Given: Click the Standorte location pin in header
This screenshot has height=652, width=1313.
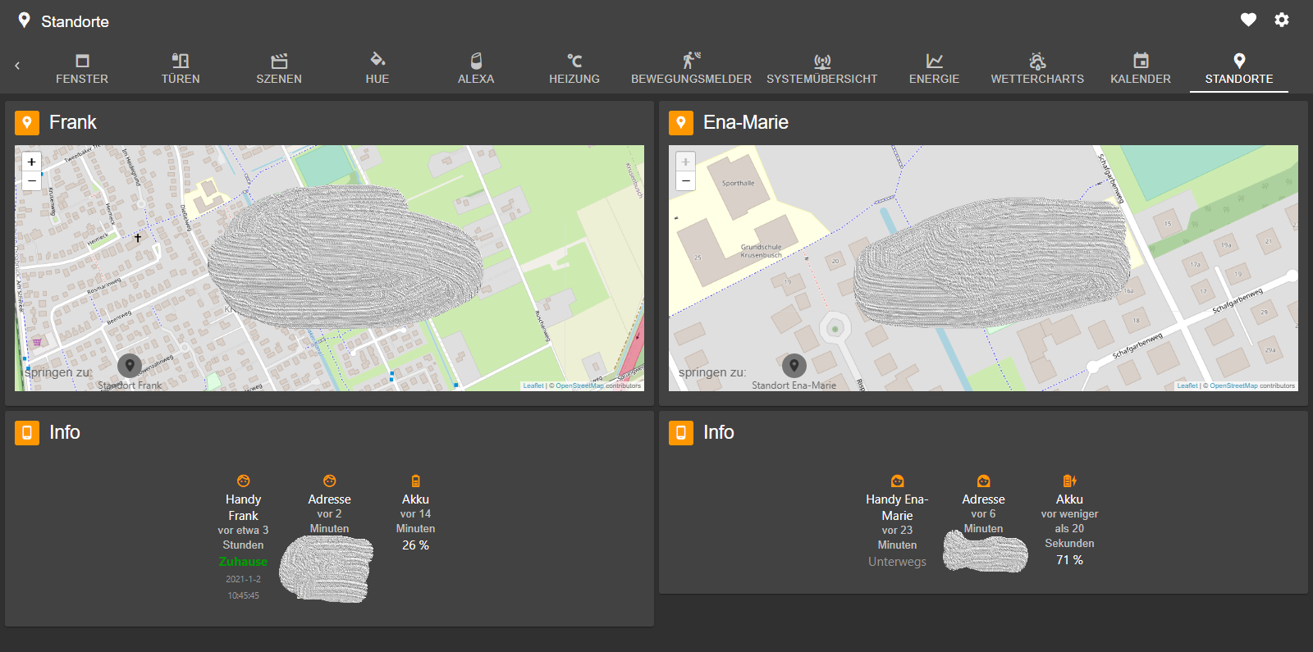Looking at the screenshot, I should [x=24, y=20].
